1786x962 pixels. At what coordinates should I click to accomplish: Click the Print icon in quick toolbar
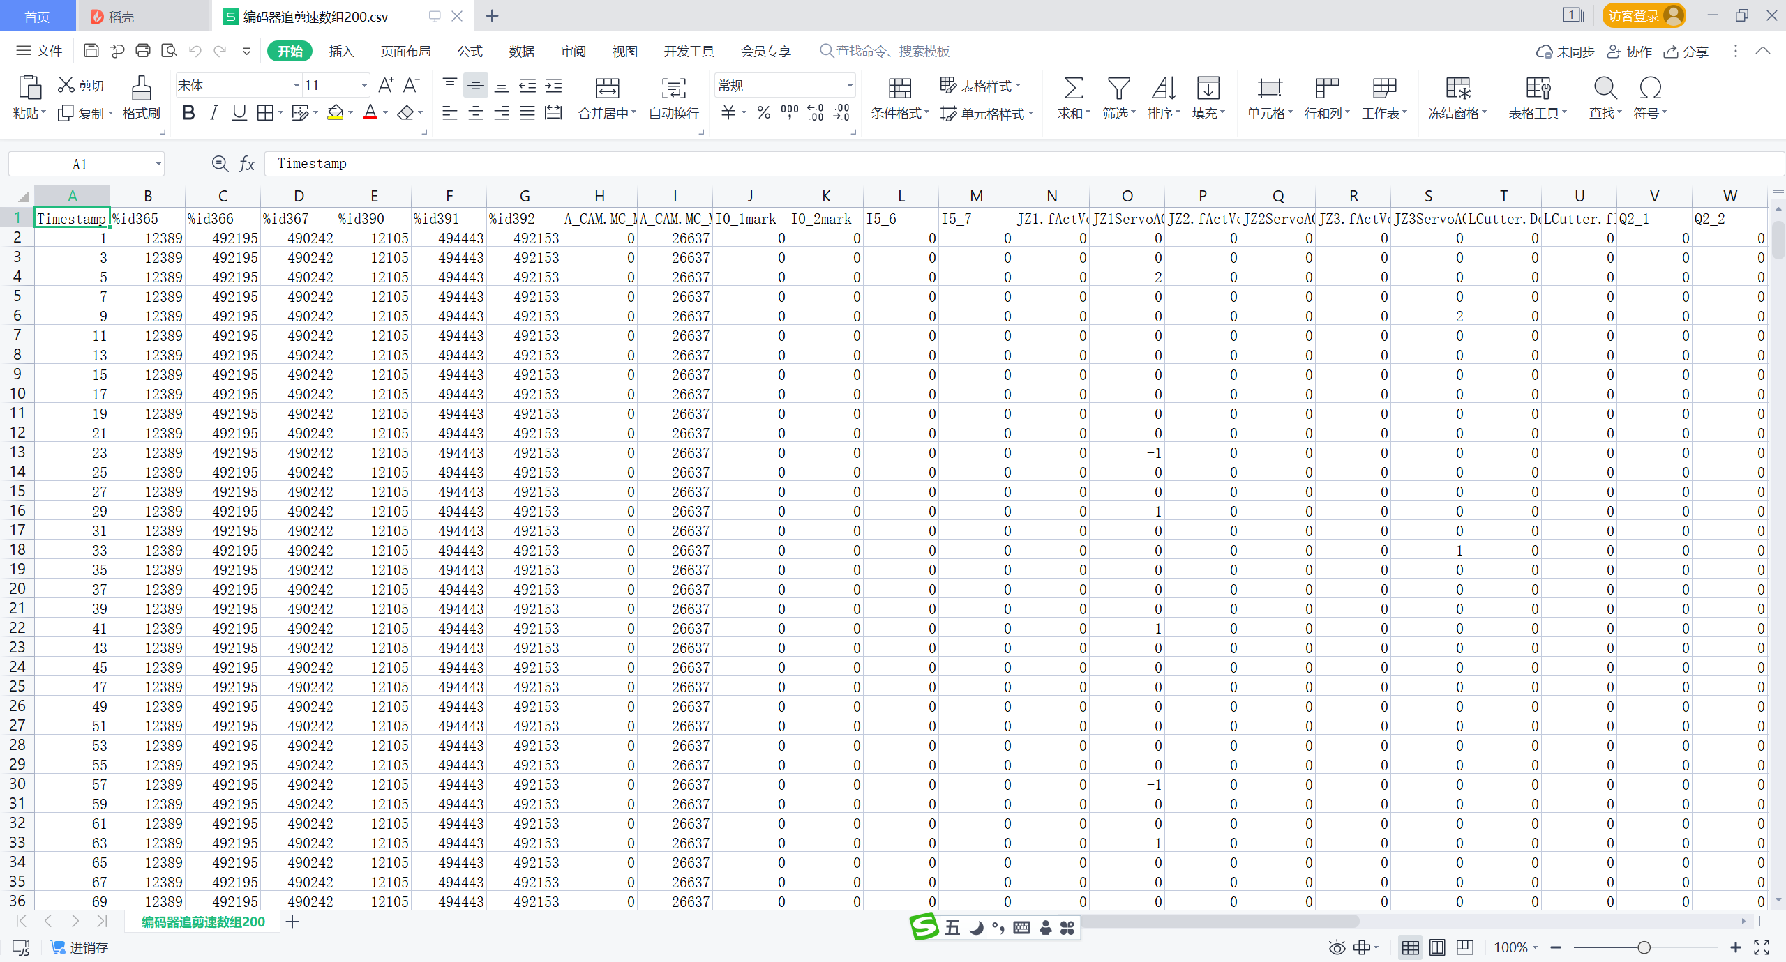143,51
